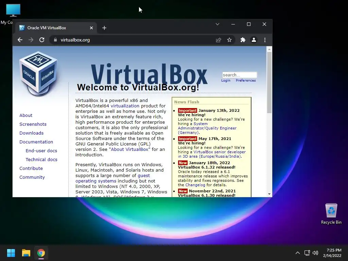Share this page via share icon
348x261 pixels.
(219, 40)
